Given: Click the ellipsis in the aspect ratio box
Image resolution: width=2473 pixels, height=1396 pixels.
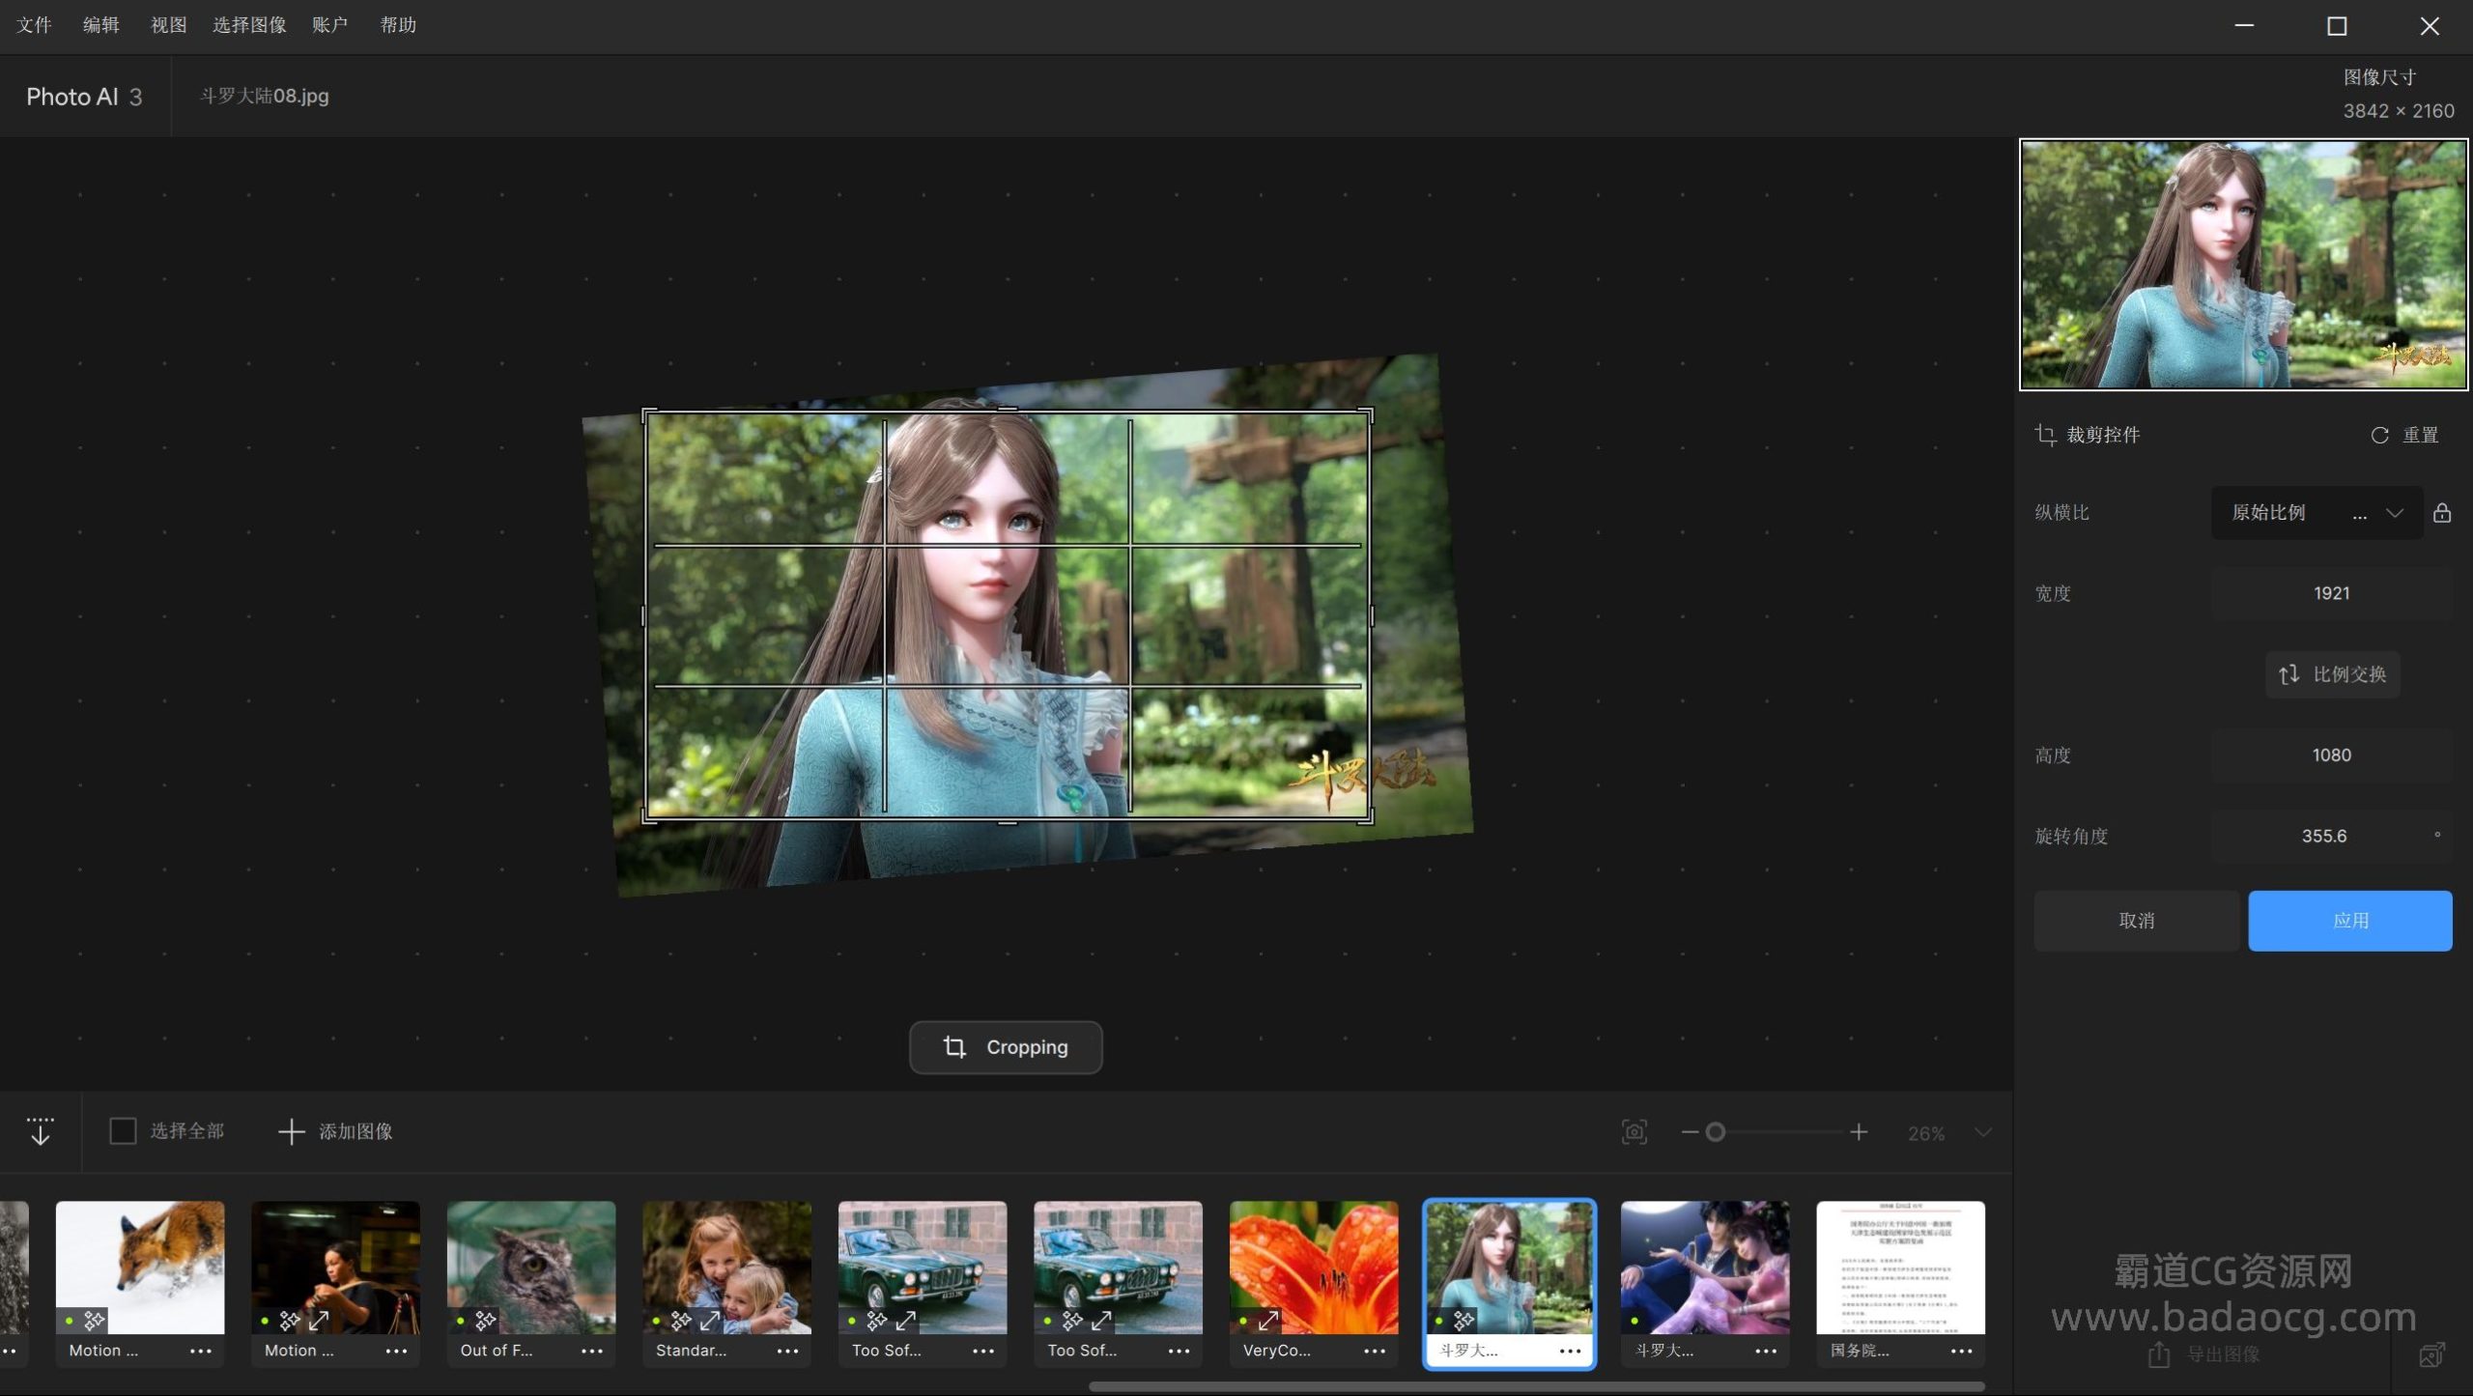Looking at the screenshot, I should (x=2359, y=515).
